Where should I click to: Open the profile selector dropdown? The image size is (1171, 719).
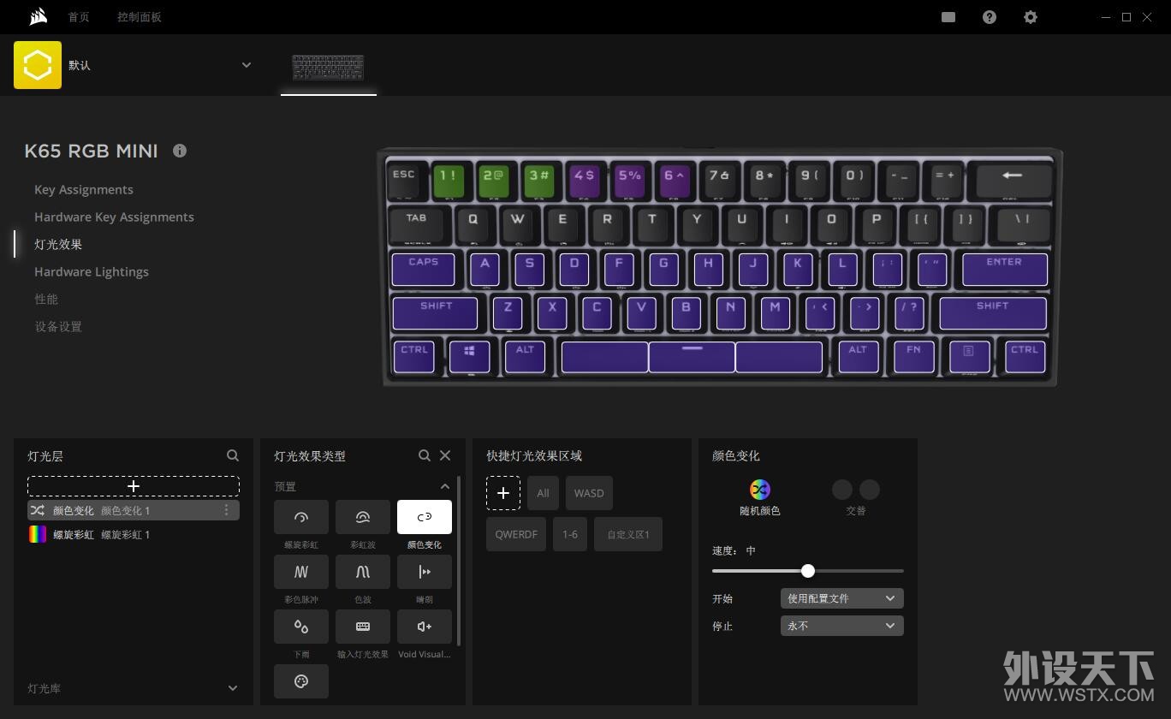247,65
